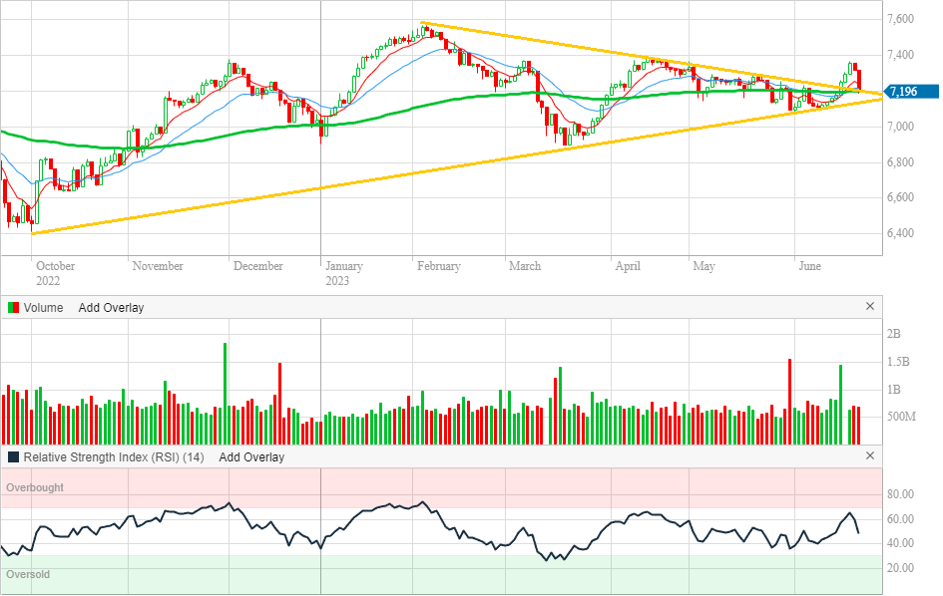
Task: Open the Volume indicator label
Action: pos(43,308)
